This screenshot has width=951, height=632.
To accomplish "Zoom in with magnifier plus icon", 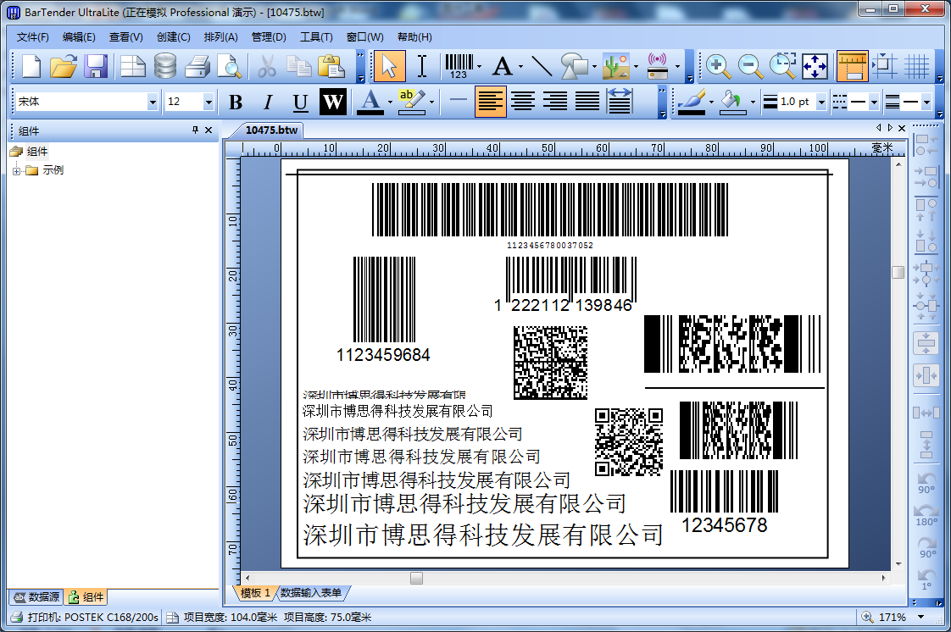I will click(718, 66).
